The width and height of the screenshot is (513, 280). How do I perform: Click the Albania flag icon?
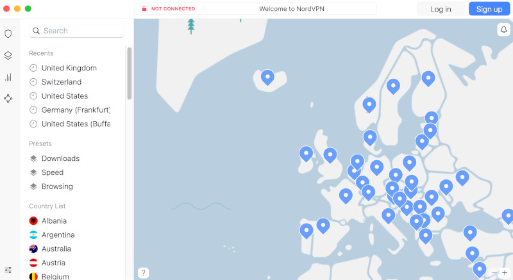33,221
